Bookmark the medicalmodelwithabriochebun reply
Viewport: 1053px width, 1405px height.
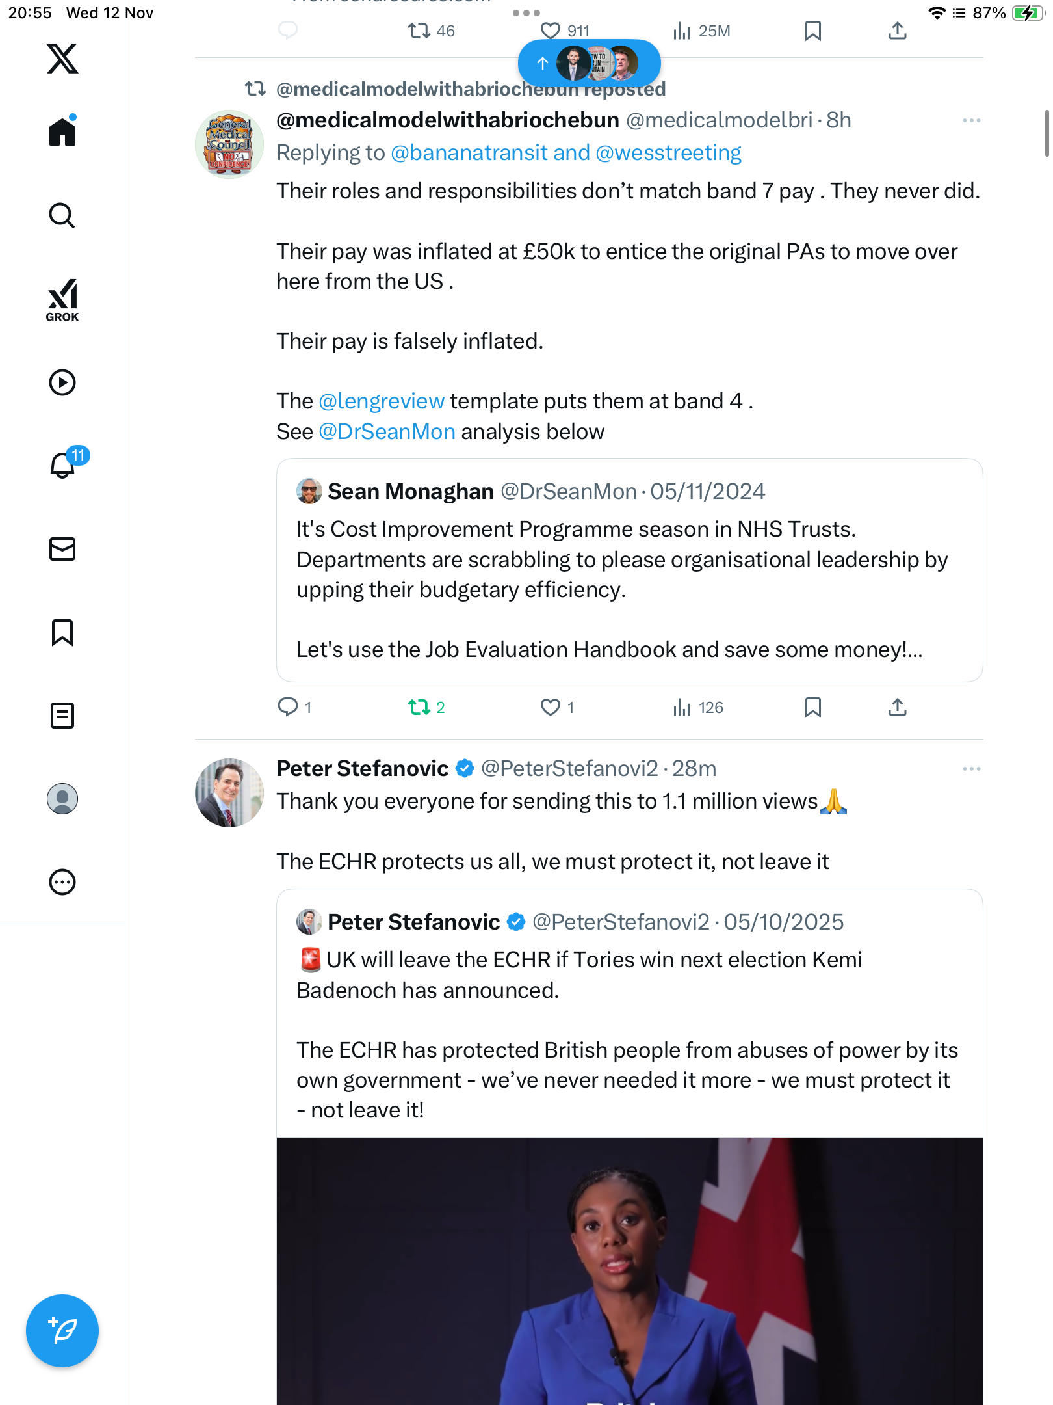pos(812,707)
